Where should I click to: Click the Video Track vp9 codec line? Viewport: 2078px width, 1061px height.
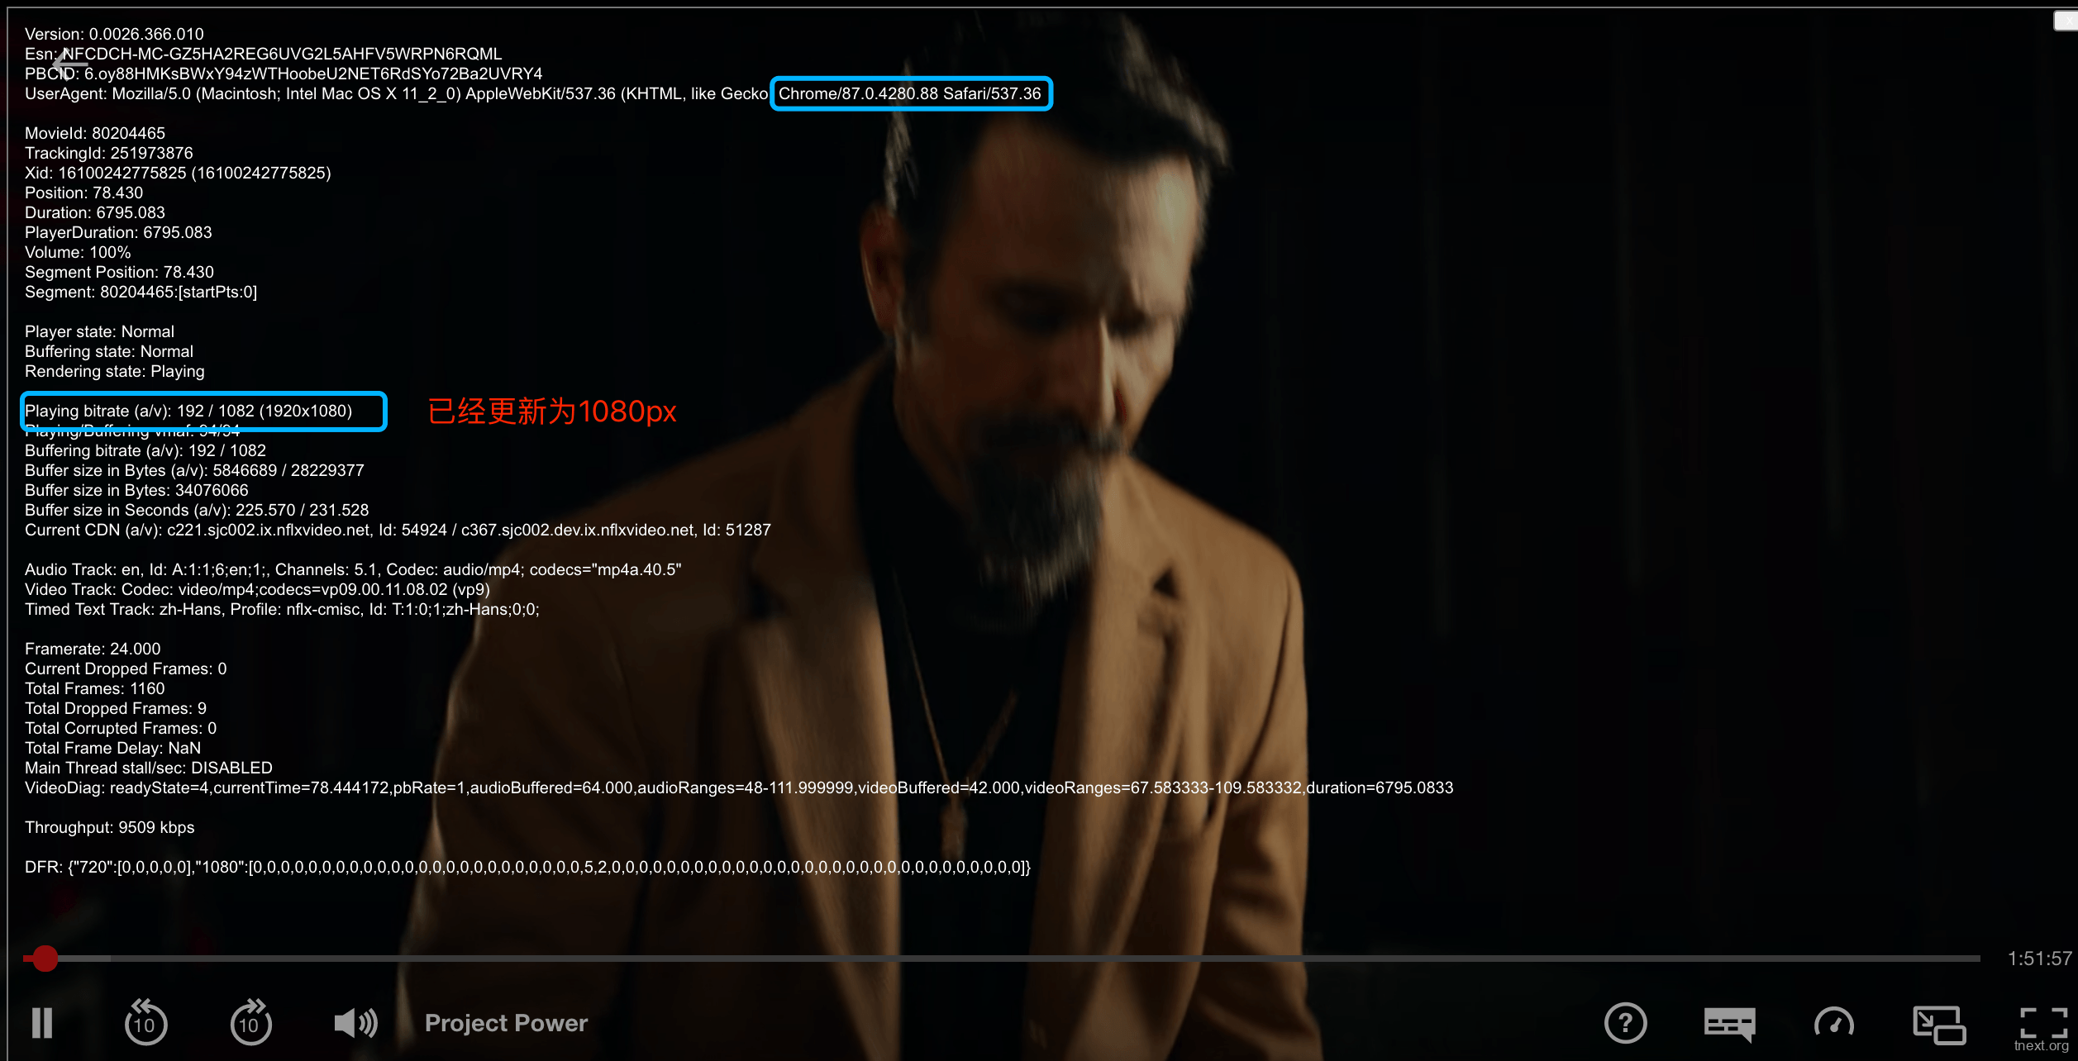(x=257, y=589)
